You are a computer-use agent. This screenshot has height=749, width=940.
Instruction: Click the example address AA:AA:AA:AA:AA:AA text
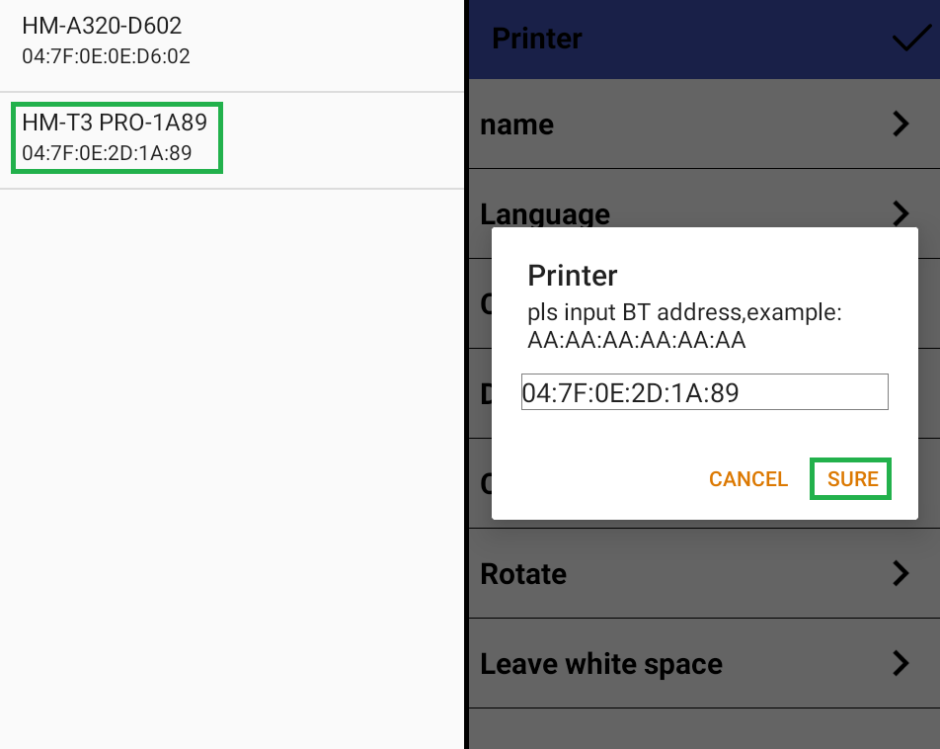tap(637, 341)
